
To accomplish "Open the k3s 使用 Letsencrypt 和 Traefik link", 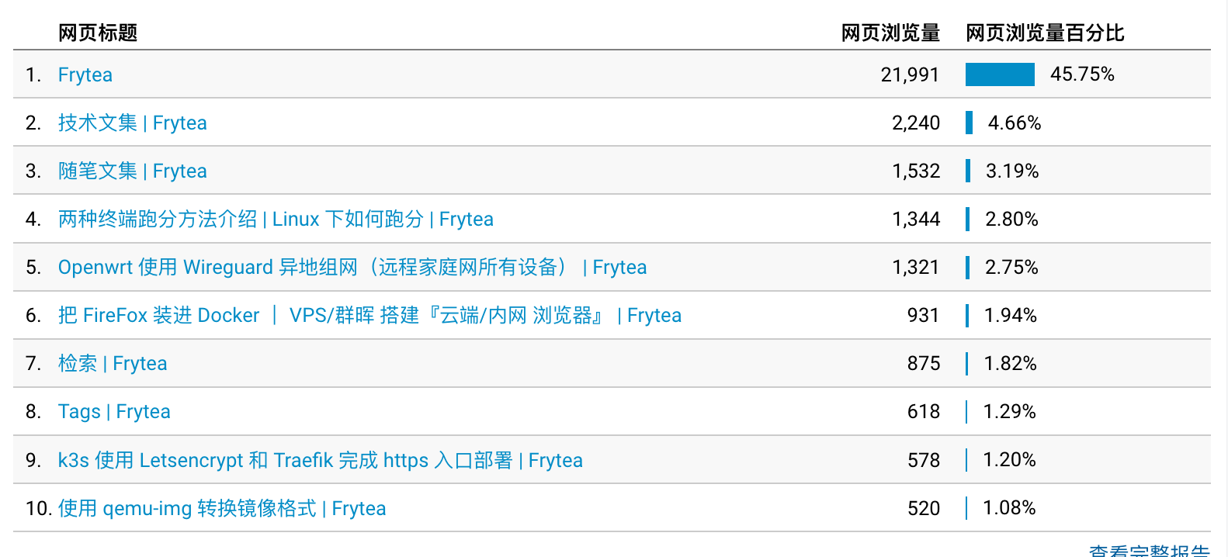I will point(320,461).
